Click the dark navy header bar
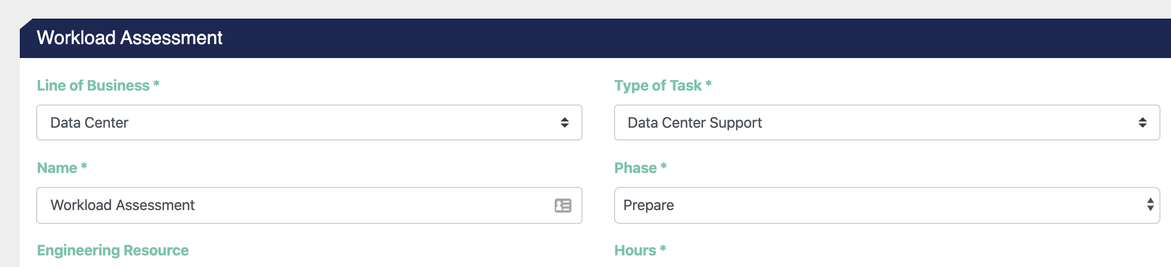Image resolution: width=1171 pixels, height=267 pixels. [x=595, y=38]
